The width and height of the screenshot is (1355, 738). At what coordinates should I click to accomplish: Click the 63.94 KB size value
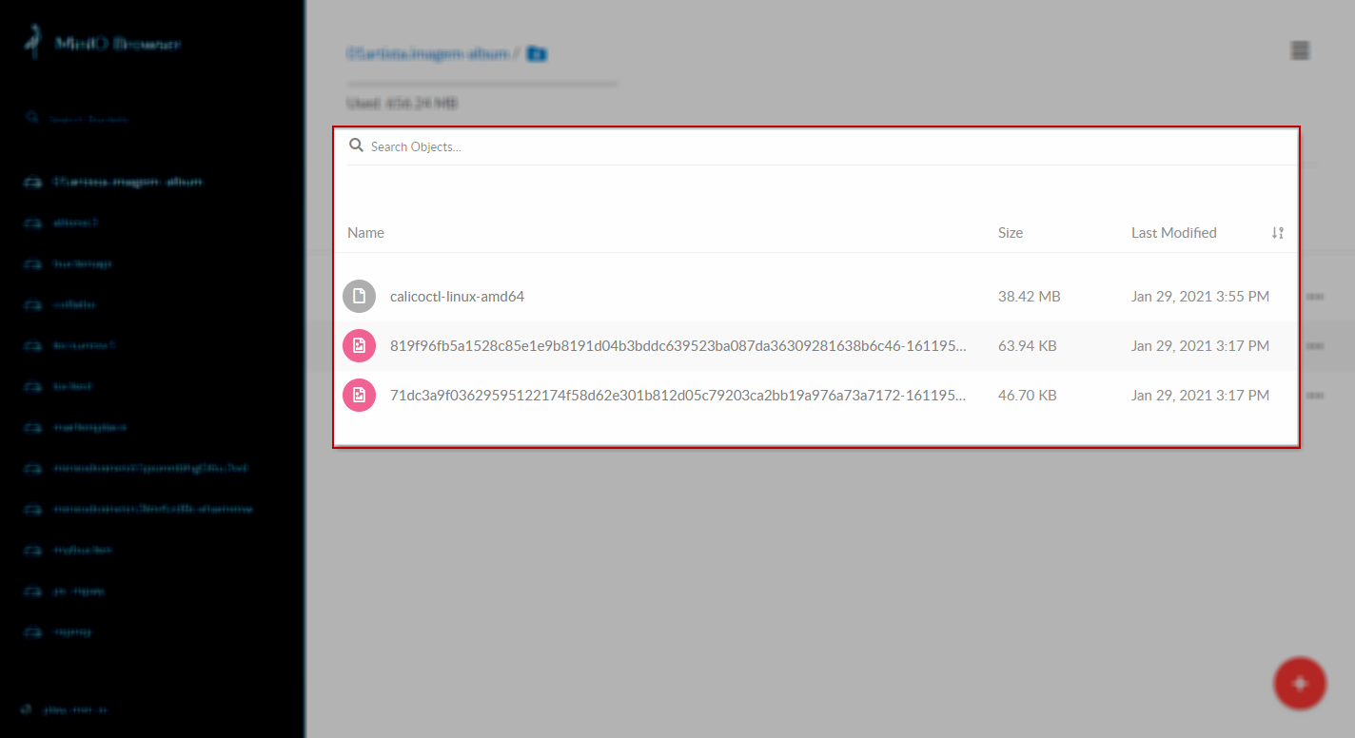click(1028, 346)
